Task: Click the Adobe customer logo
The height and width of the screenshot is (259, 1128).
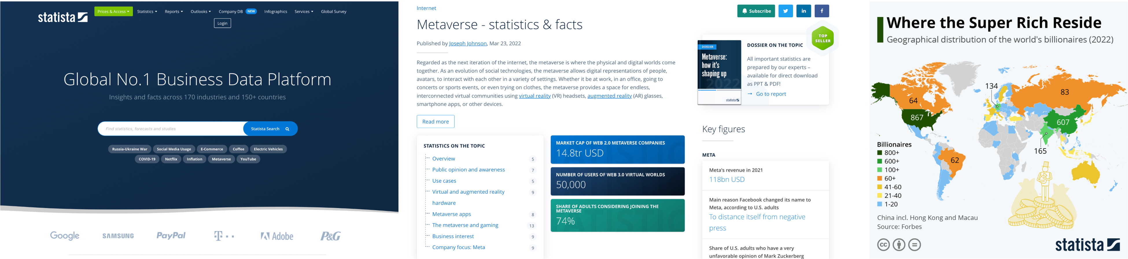Action: [x=277, y=236]
